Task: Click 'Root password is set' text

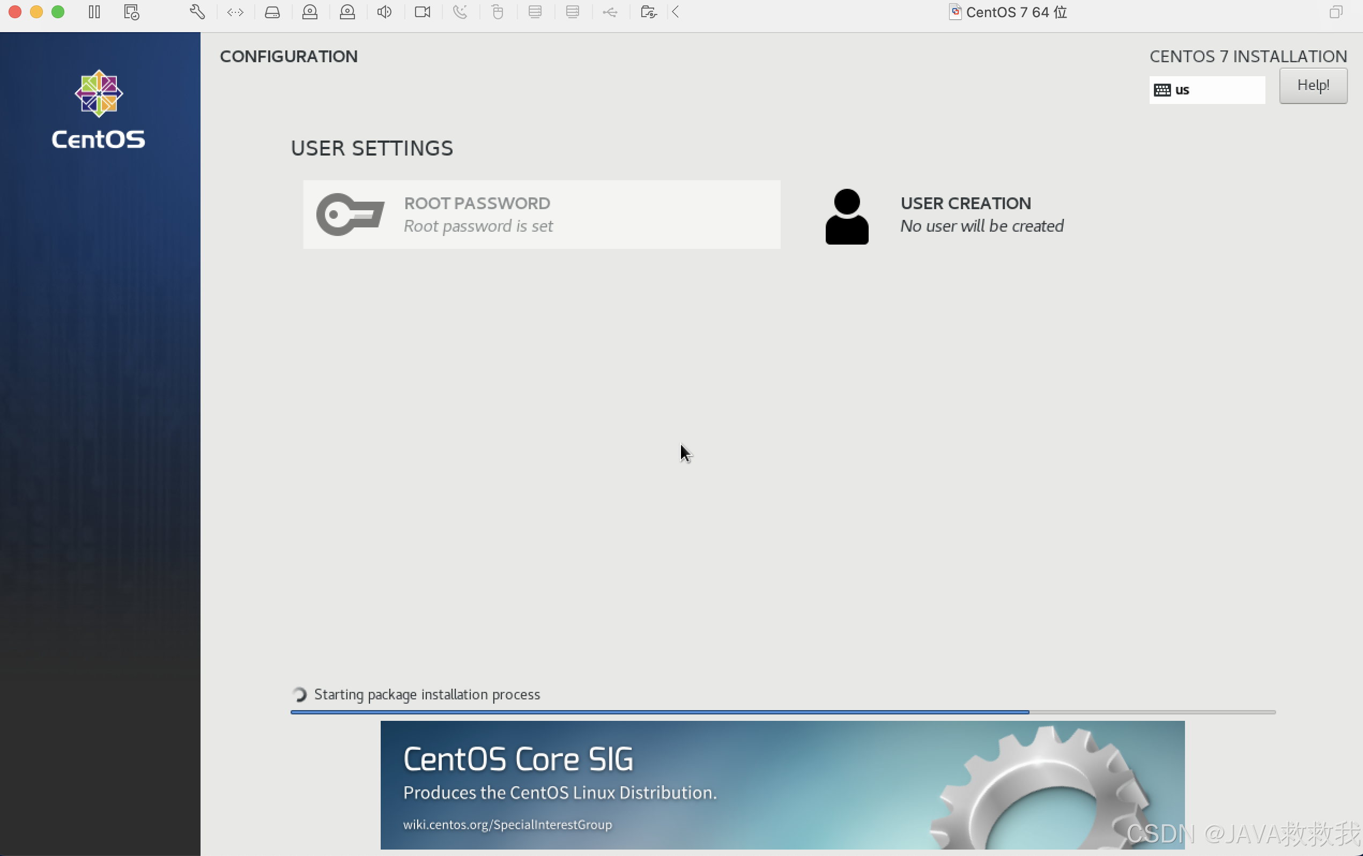Action: point(478,226)
